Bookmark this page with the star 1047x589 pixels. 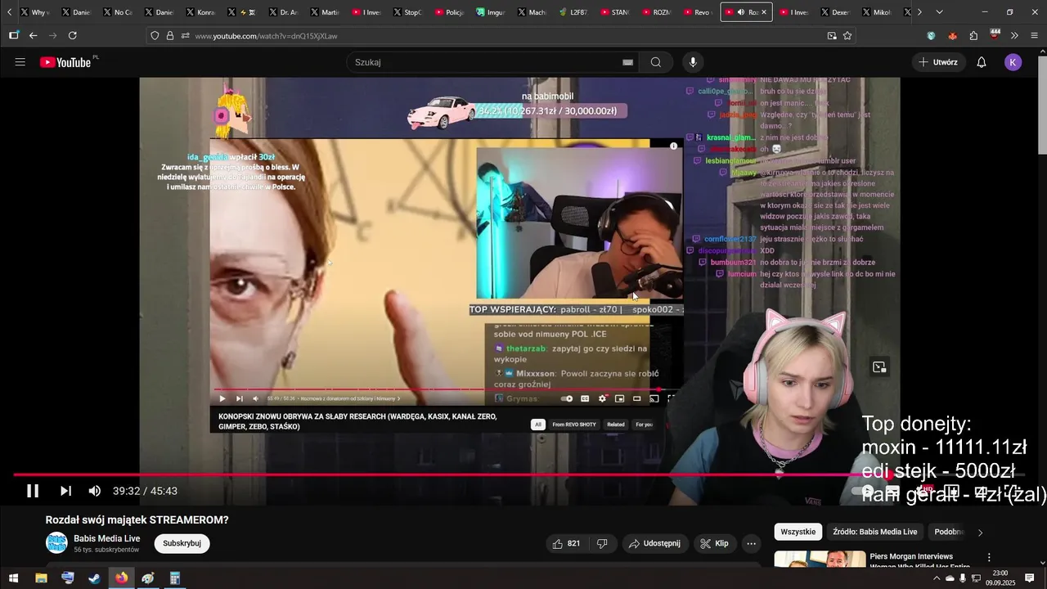[x=847, y=35]
